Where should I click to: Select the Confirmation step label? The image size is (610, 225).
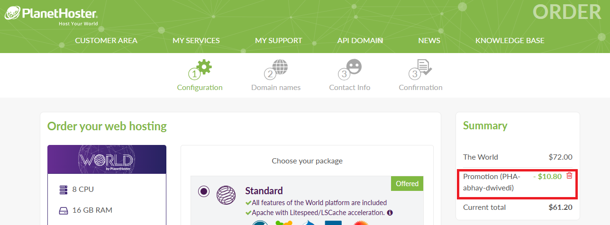point(421,88)
